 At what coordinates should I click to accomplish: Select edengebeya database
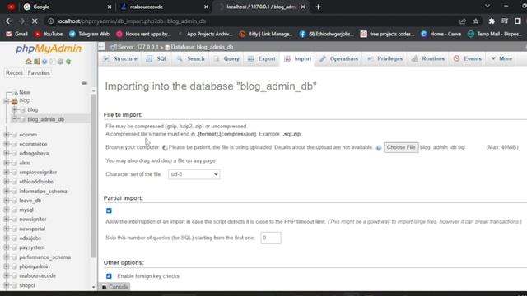(x=34, y=154)
